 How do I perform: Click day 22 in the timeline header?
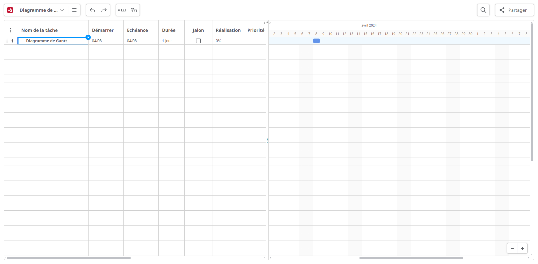(x=414, y=34)
